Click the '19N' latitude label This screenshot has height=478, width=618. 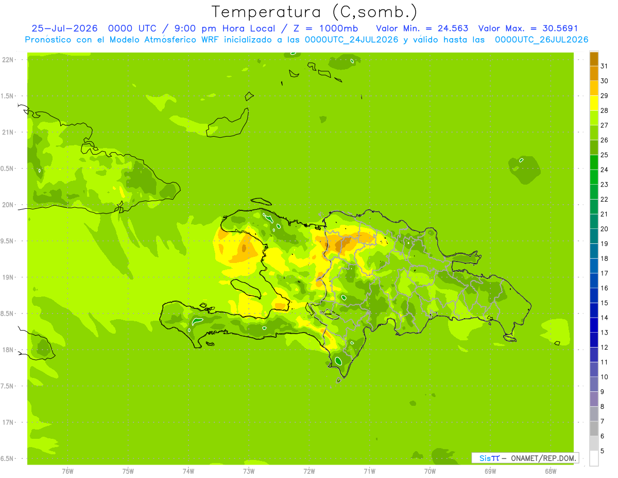(x=8, y=277)
